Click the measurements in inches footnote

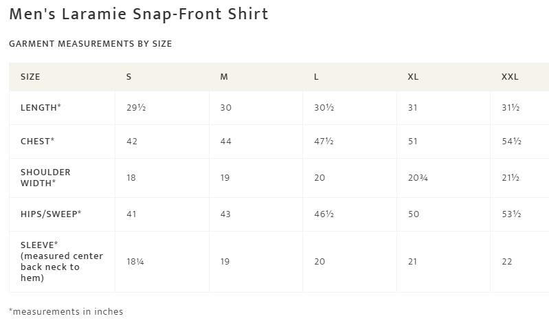[x=66, y=312]
